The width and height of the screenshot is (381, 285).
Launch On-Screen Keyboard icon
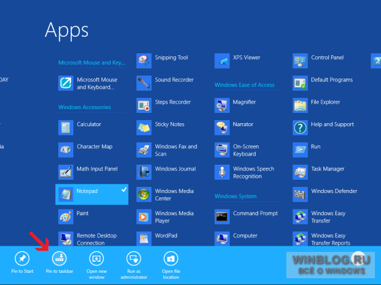(222, 150)
